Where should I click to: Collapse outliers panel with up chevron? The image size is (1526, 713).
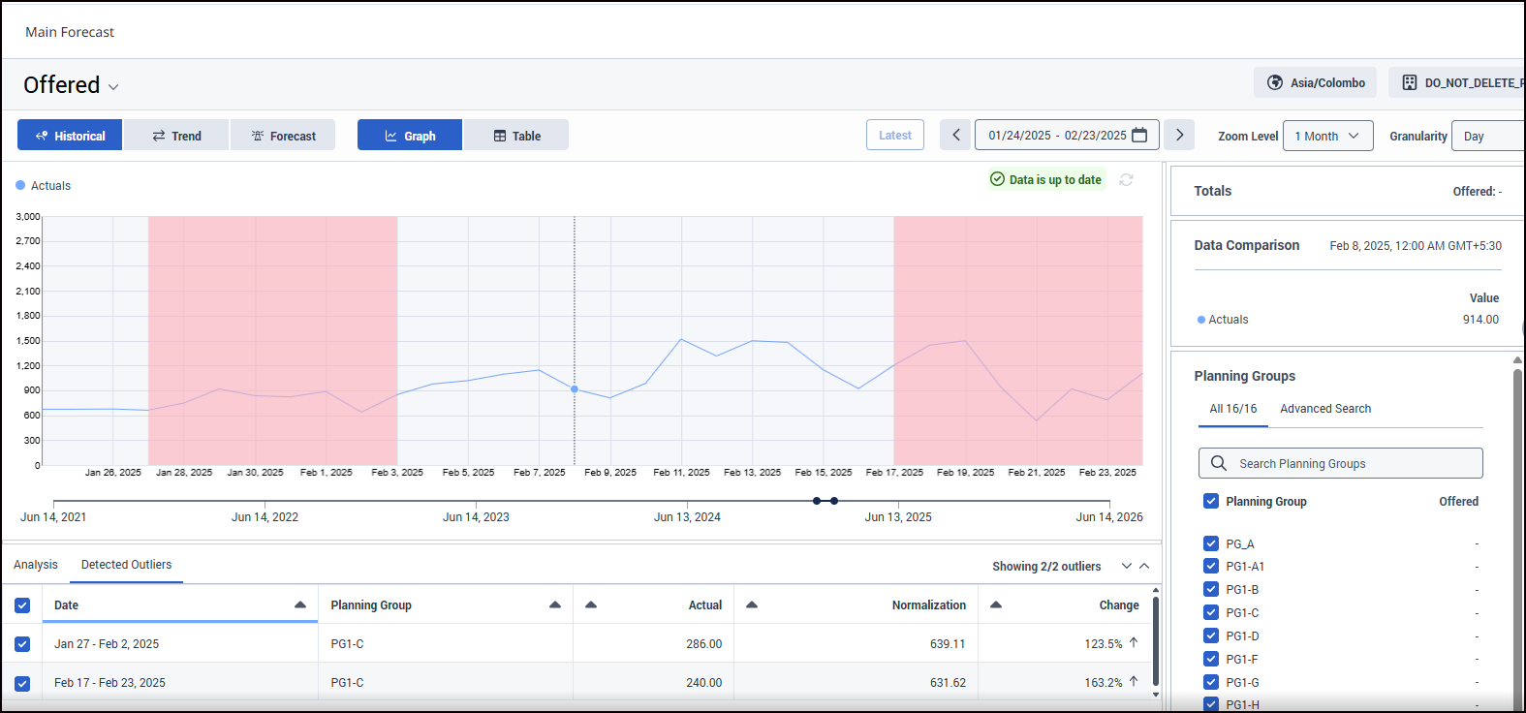point(1144,566)
